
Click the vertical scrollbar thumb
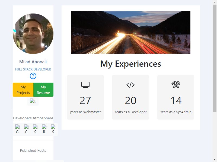(x=215, y=59)
